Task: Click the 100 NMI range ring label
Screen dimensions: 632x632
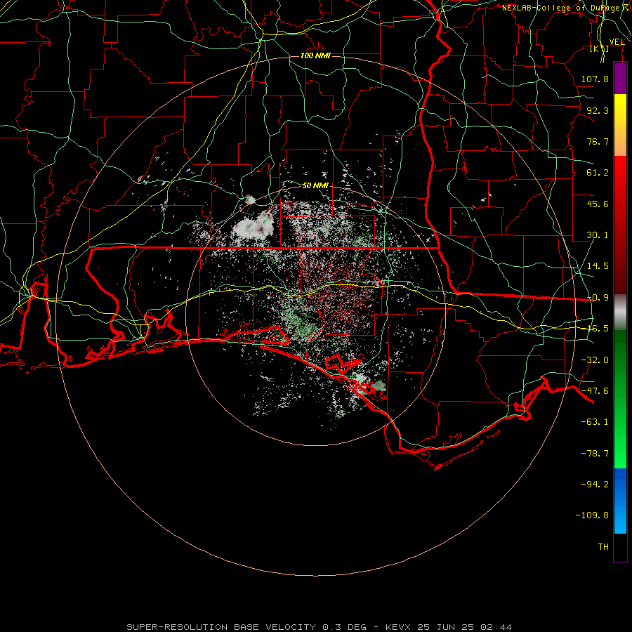Action: tap(315, 55)
